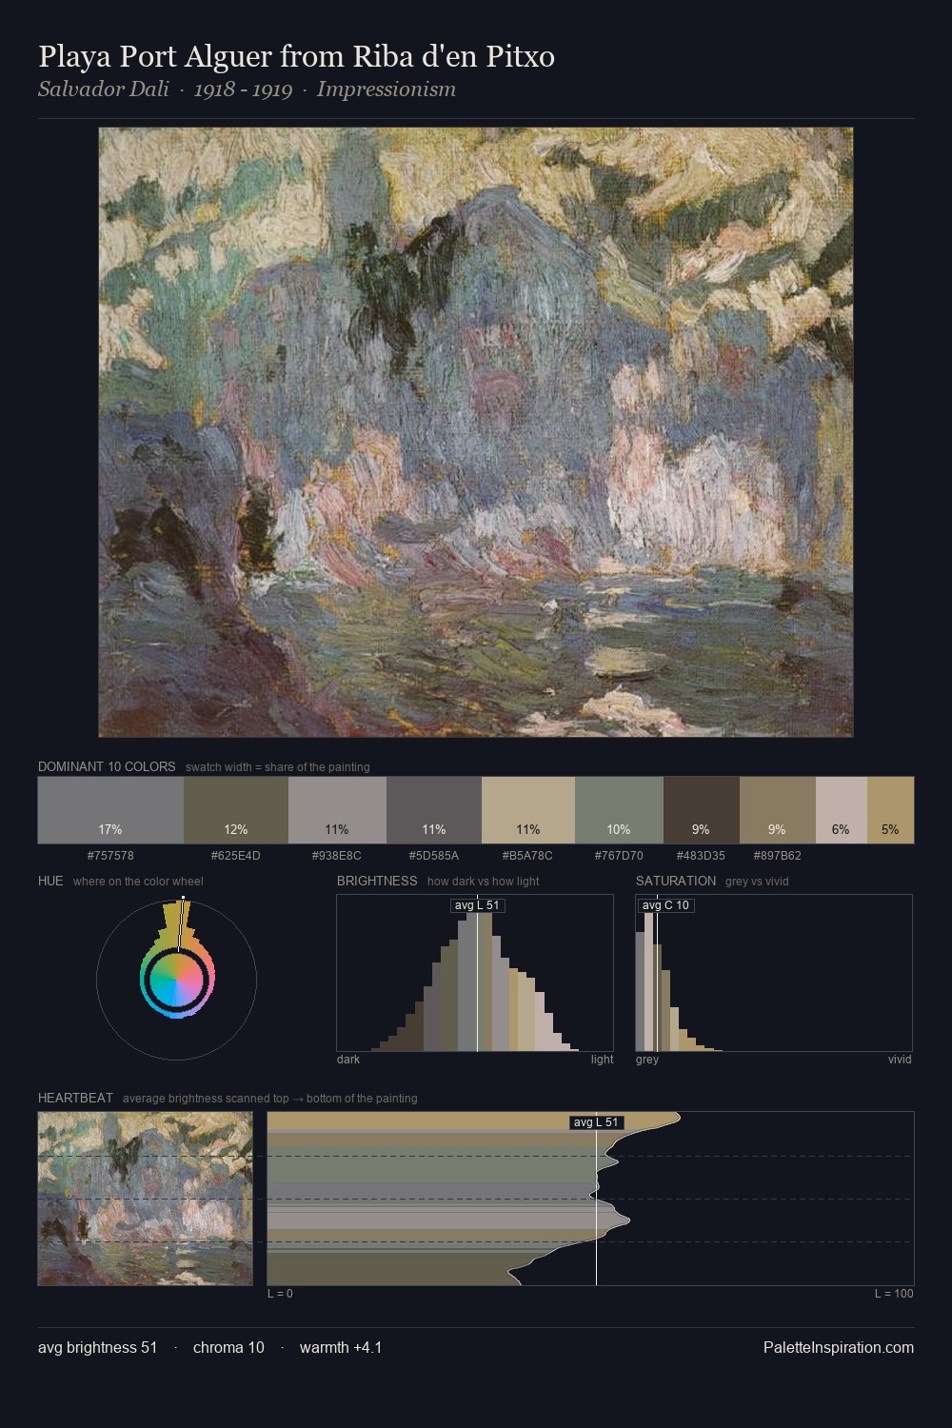Screen dimensions: 952x1428
Task: Click the hex code #767D70 label
Action: (x=619, y=856)
